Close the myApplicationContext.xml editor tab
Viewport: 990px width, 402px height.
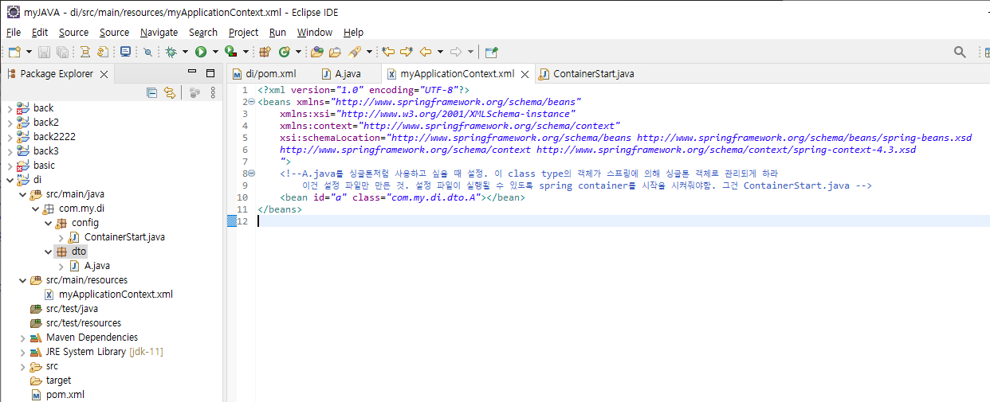(524, 75)
